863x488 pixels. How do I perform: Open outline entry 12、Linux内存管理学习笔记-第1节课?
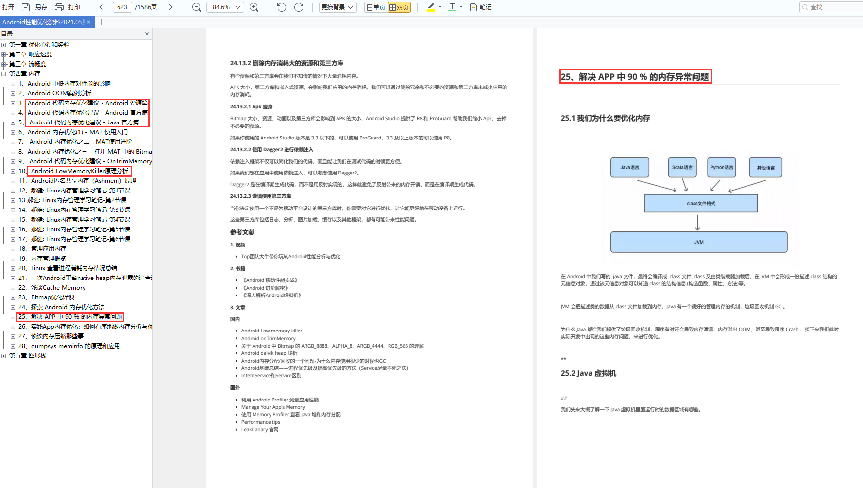(x=74, y=191)
